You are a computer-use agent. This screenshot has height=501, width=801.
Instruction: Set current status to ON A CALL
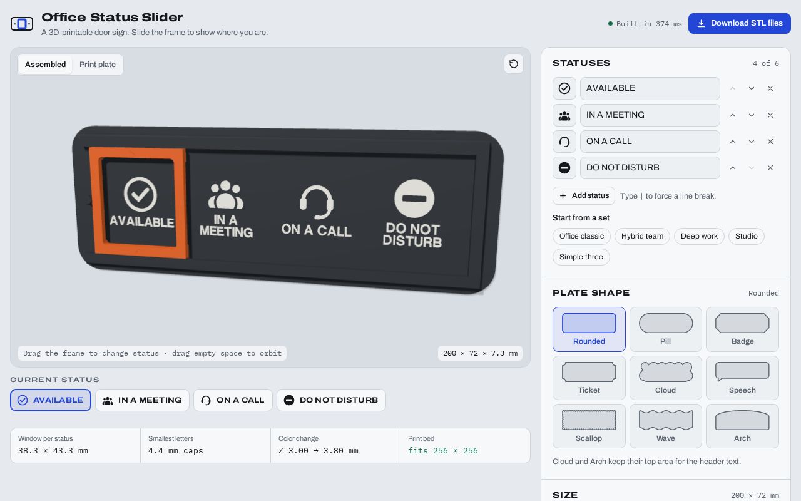pos(233,400)
